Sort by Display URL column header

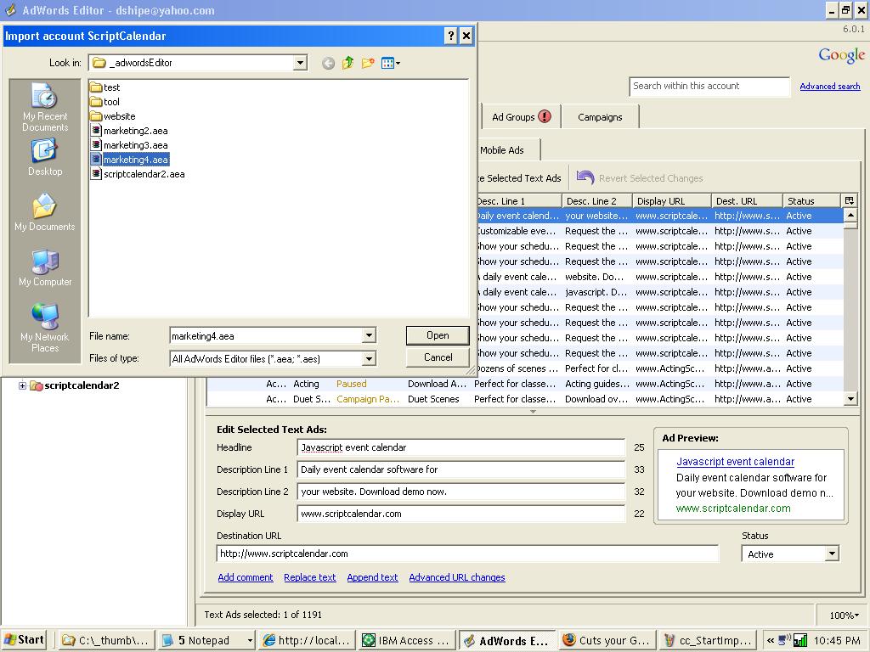coord(672,200)
